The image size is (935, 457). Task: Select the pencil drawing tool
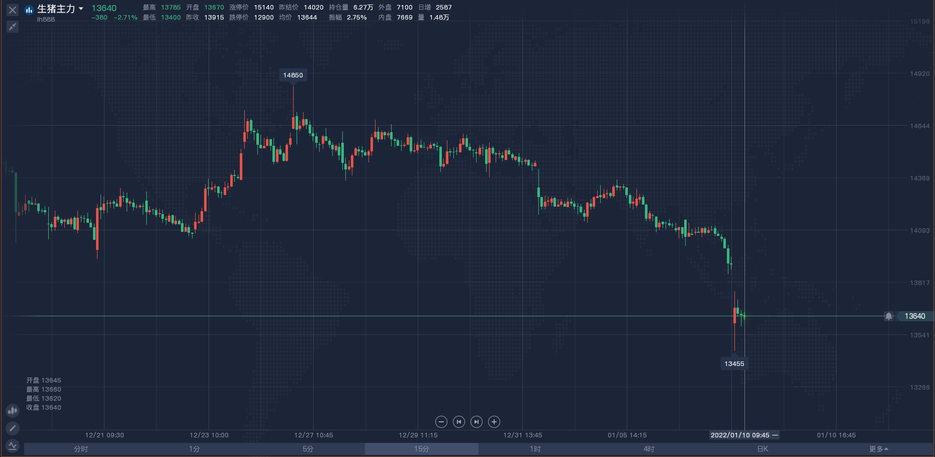13,428
